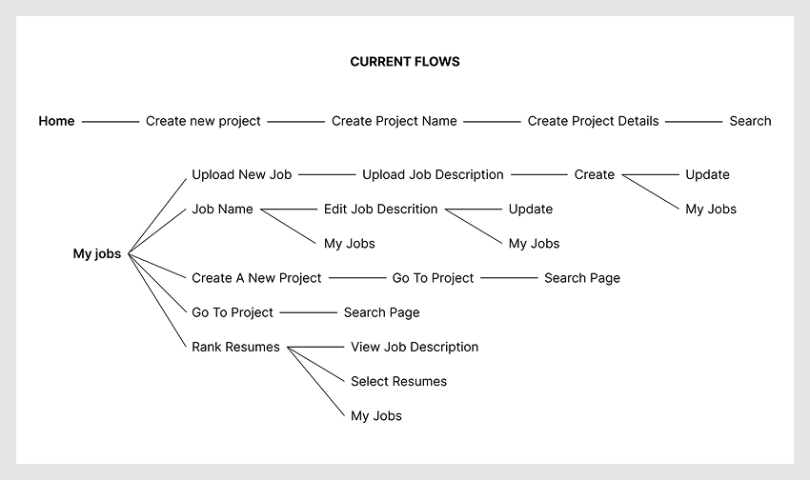Click the Create A New Project branch
The width and height of the screenshot is (810, 480).
tap(256, 278)
